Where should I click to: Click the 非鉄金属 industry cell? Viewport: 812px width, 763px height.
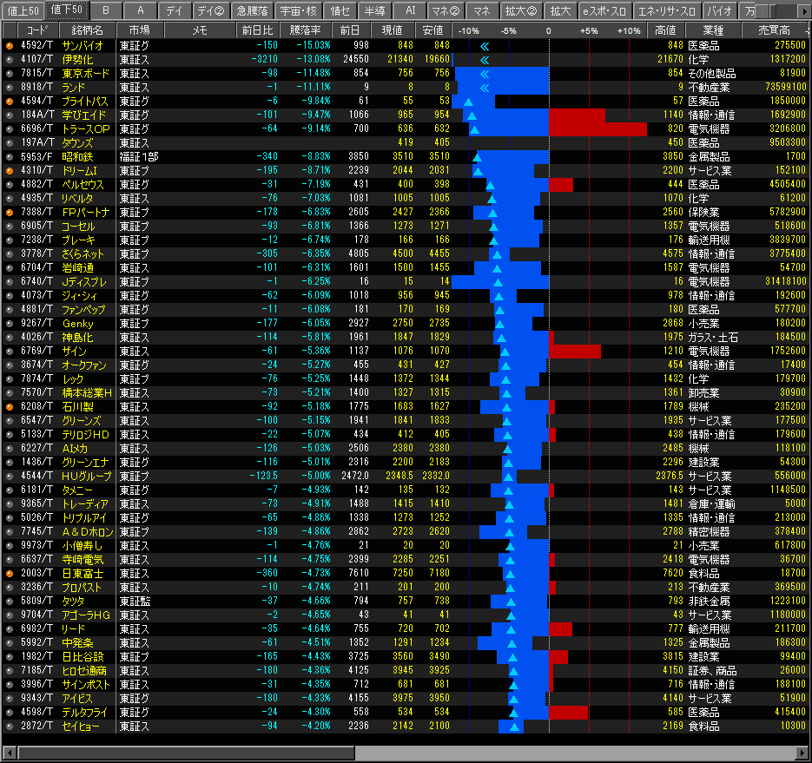(709, 602)
